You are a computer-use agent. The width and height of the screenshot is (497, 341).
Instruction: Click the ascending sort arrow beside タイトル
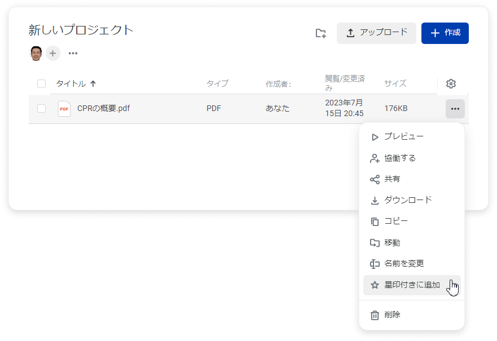coord(93,83)
